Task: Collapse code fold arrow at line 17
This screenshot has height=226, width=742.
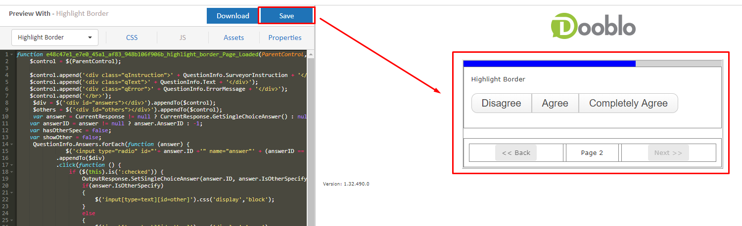Action: pos(13,165)
